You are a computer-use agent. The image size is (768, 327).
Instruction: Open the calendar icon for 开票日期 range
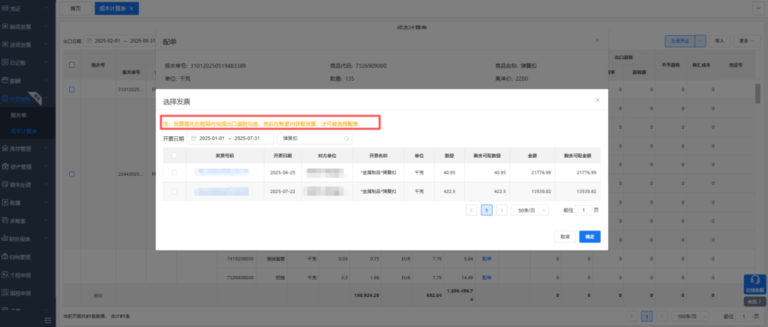point(193,138)
